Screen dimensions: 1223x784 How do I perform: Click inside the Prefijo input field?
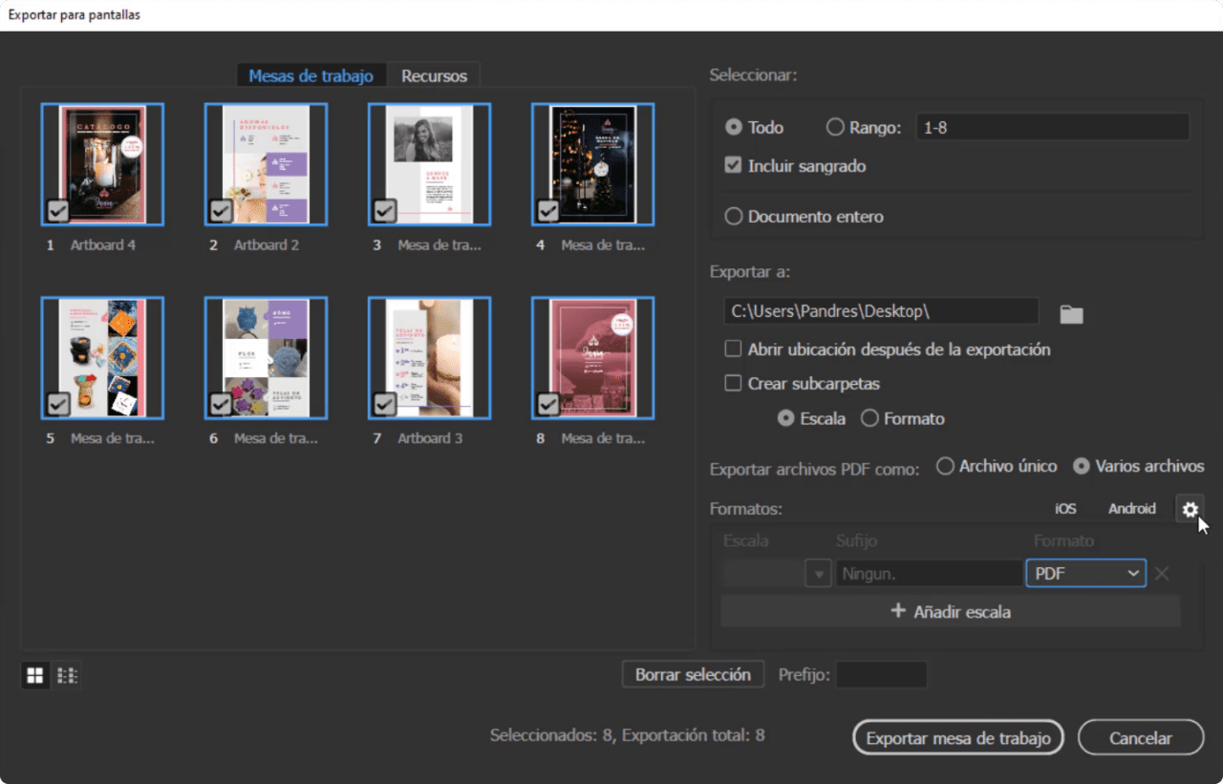(x=881, y=674)
